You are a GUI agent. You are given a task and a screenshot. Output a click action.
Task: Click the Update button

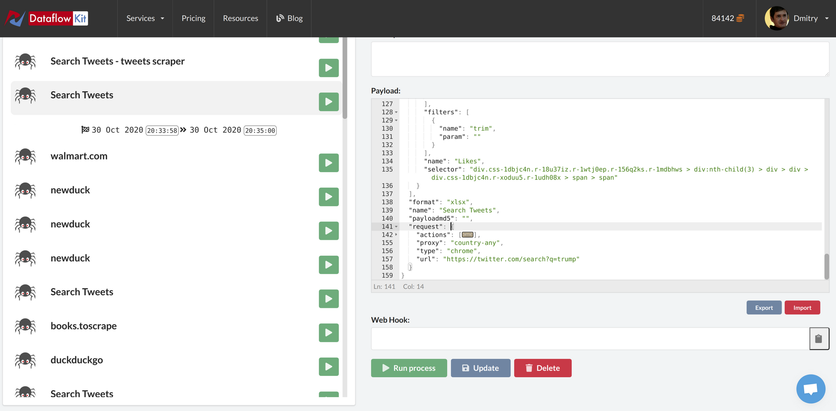(x=480, y=368)
